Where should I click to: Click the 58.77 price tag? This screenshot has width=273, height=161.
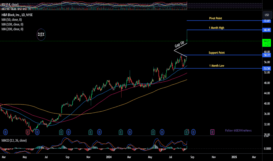point(267,55)
